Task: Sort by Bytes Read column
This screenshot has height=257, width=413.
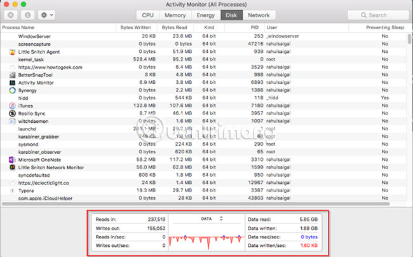Action: [174, 27]
